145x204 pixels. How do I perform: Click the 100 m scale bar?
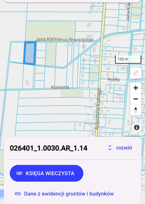[128, 60]
